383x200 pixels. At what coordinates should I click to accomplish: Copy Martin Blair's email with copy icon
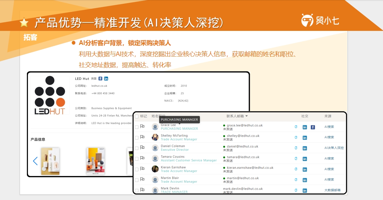tap(296, 180)
